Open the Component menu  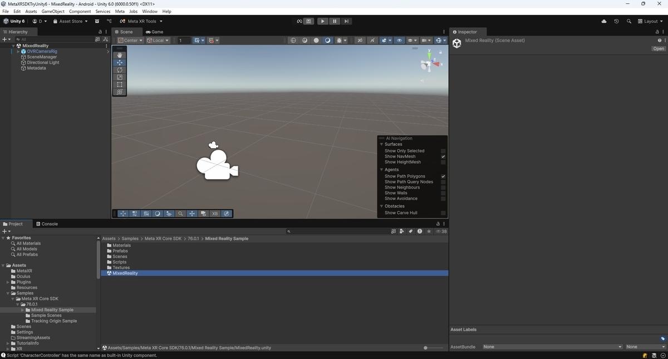tap(80, 11)
